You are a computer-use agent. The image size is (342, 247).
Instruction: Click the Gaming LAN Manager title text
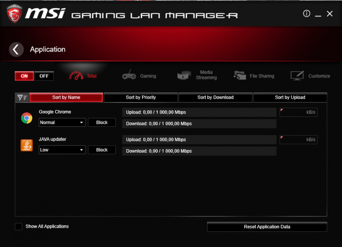pos(155,16)
